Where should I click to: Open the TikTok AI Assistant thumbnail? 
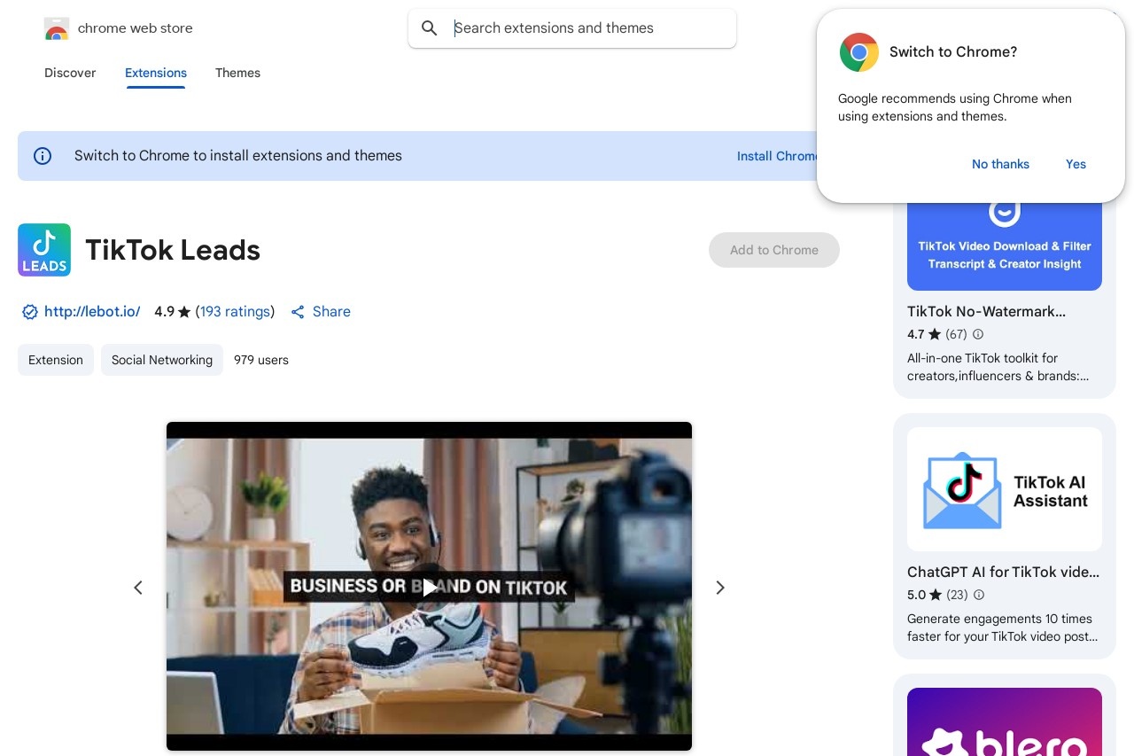pos(1005,489)
